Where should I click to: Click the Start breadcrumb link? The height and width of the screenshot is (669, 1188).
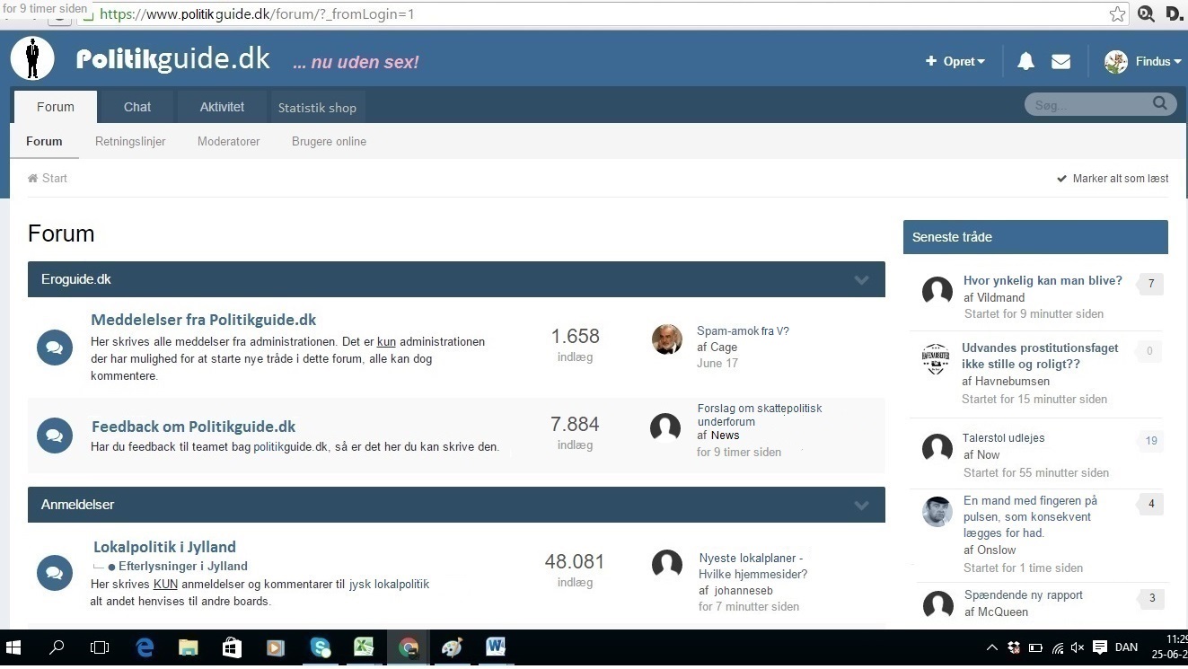click(x=54, y=178)
